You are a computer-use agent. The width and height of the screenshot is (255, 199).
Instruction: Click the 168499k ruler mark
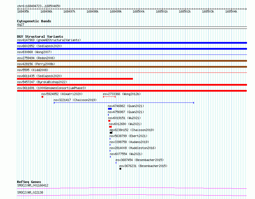click(116, 11)
